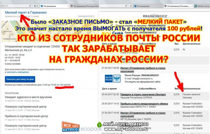Open the 'Mail.Ru почта' tab
The height and width of the screenshot is (134, 210).
(202, 6)
